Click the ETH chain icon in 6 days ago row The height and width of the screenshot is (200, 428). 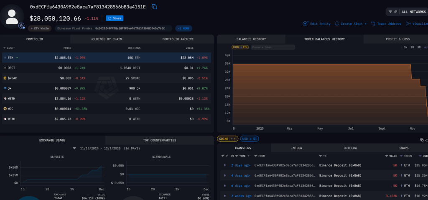(225, 186)
